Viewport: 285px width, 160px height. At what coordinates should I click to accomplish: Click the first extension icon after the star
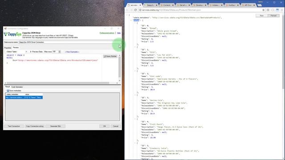268,10
